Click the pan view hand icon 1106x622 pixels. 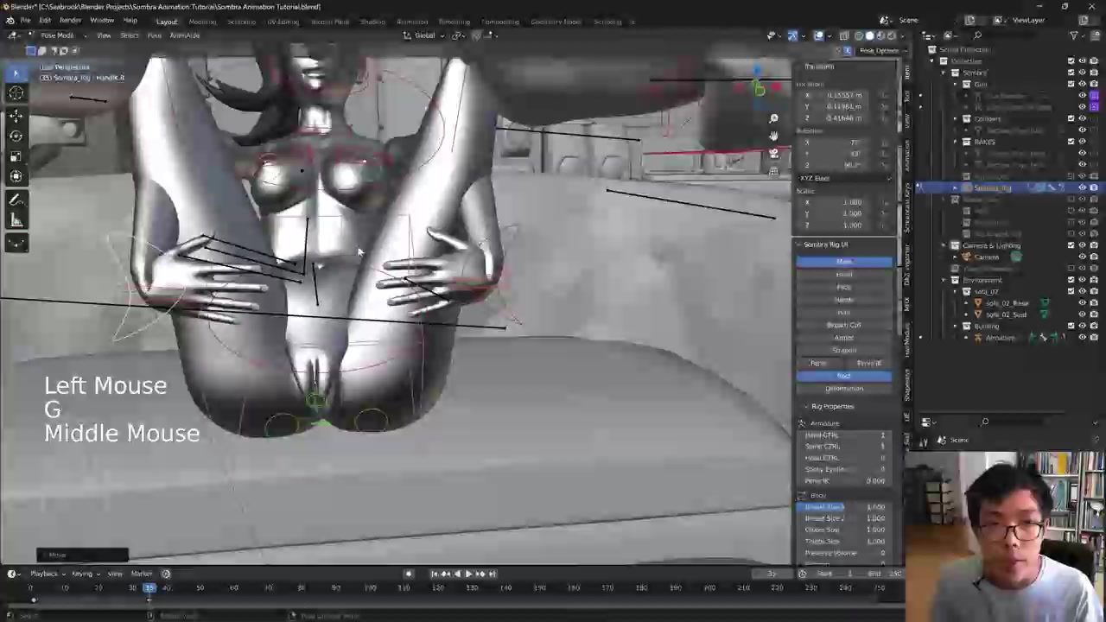click(x=773, y=136)
